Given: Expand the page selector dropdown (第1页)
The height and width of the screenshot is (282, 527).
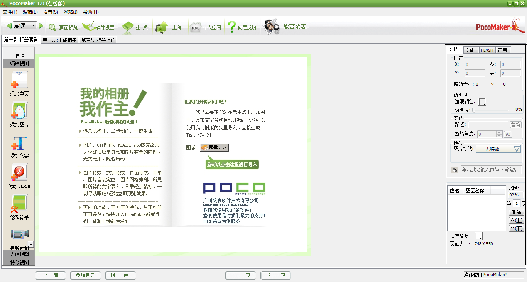Looking at the screenshot, I should click(x=34, y=25).
